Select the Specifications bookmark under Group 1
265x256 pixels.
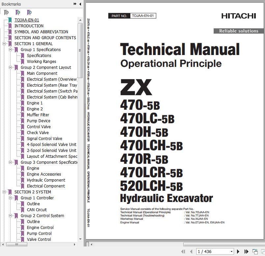tap(39, 55)
